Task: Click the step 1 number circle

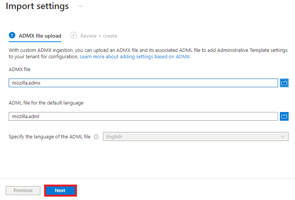Action: 12,35
